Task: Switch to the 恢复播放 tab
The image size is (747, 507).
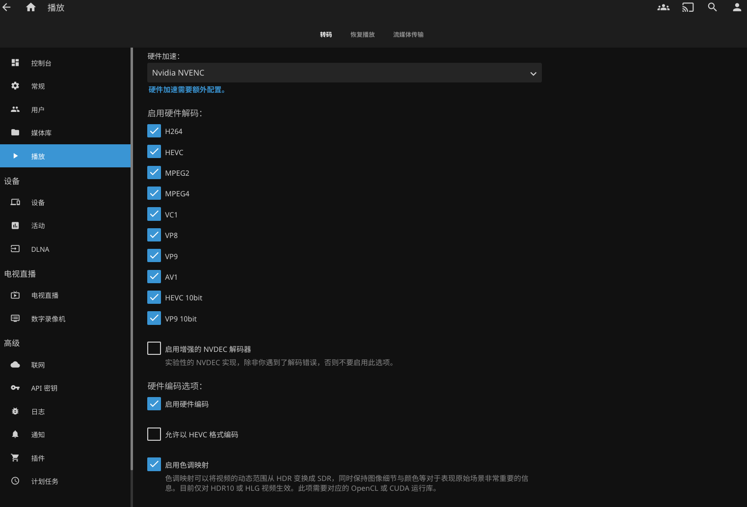Action: (x=363, y=34)
